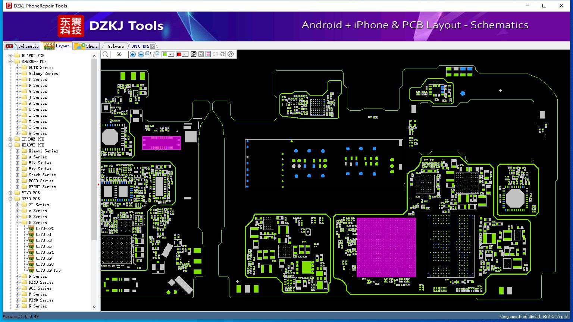
Task: Click the tree scrollbar up arrow
Action: (94, 56)
